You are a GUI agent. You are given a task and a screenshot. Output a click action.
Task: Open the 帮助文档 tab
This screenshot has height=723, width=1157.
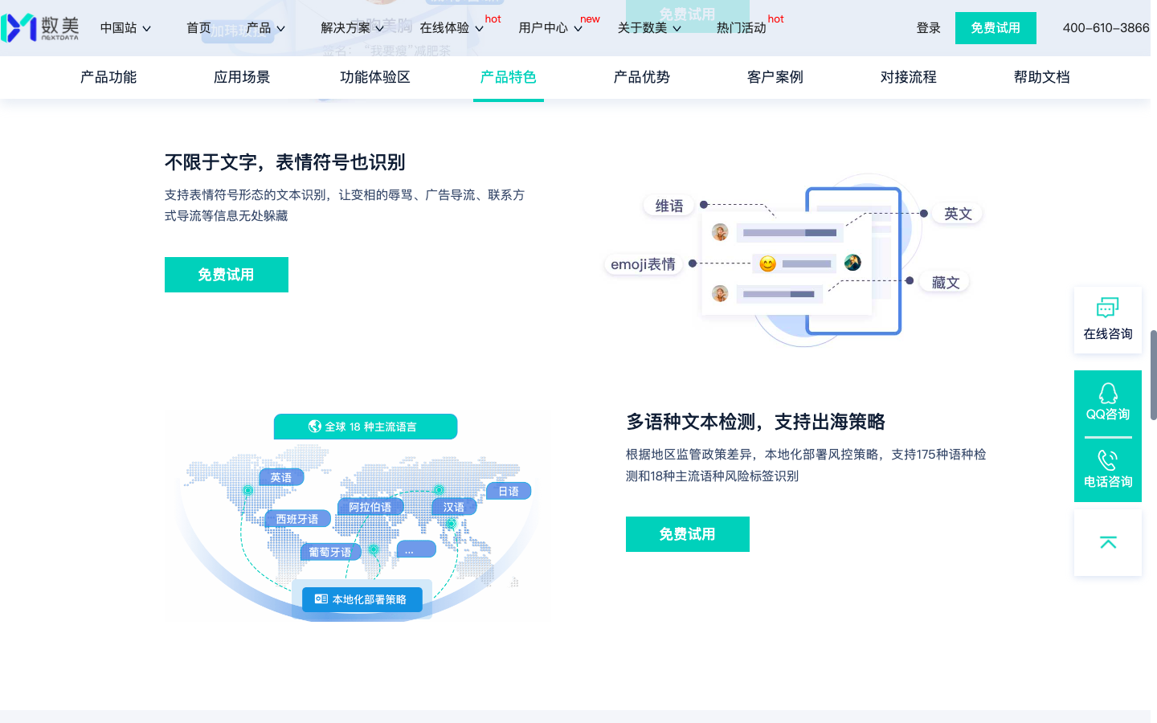pos(1042,77)
